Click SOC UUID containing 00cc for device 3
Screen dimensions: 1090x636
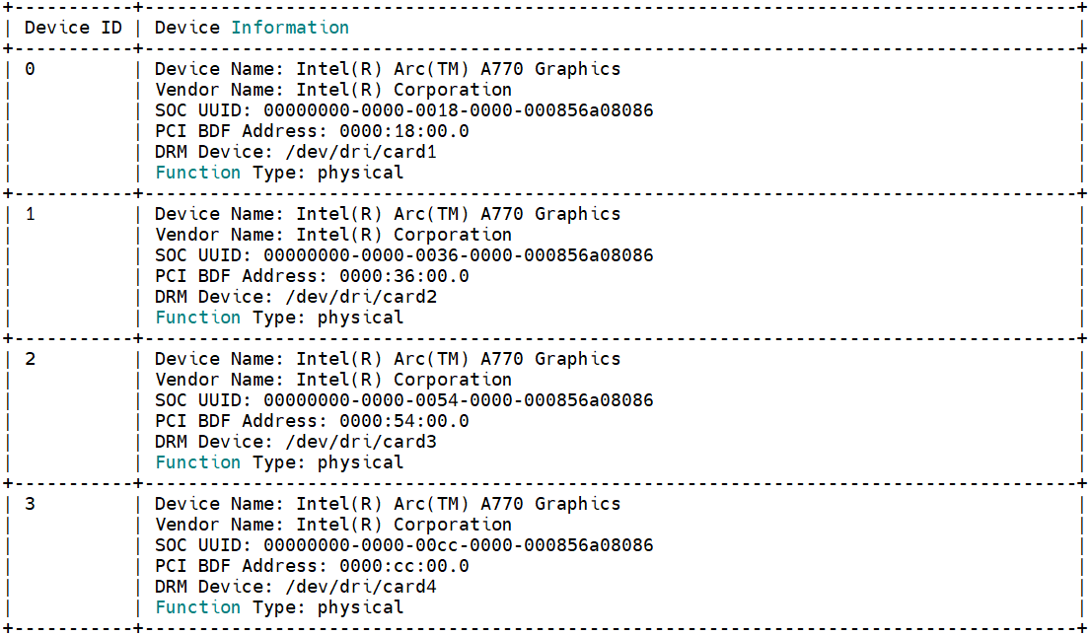tap(458, 545)
